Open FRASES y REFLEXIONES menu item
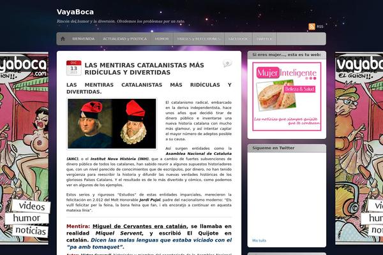 point(199,39)
